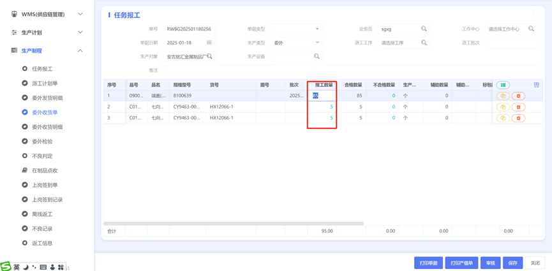
Task: Click the 保存 button
Action: tap(513, 263)
